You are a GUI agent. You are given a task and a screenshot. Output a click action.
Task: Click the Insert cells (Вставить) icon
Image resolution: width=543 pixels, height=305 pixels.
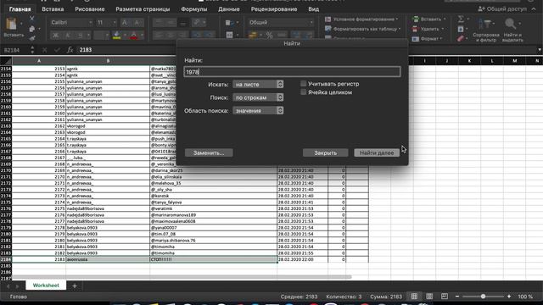(x=416, y=19)
